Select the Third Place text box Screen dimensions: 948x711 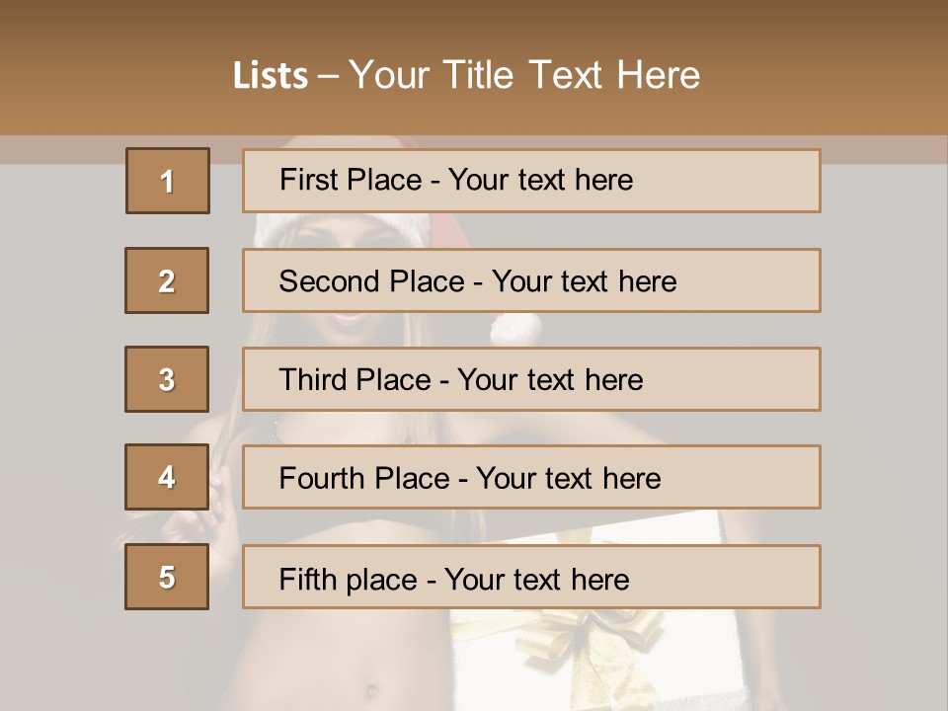pos(531,379)
